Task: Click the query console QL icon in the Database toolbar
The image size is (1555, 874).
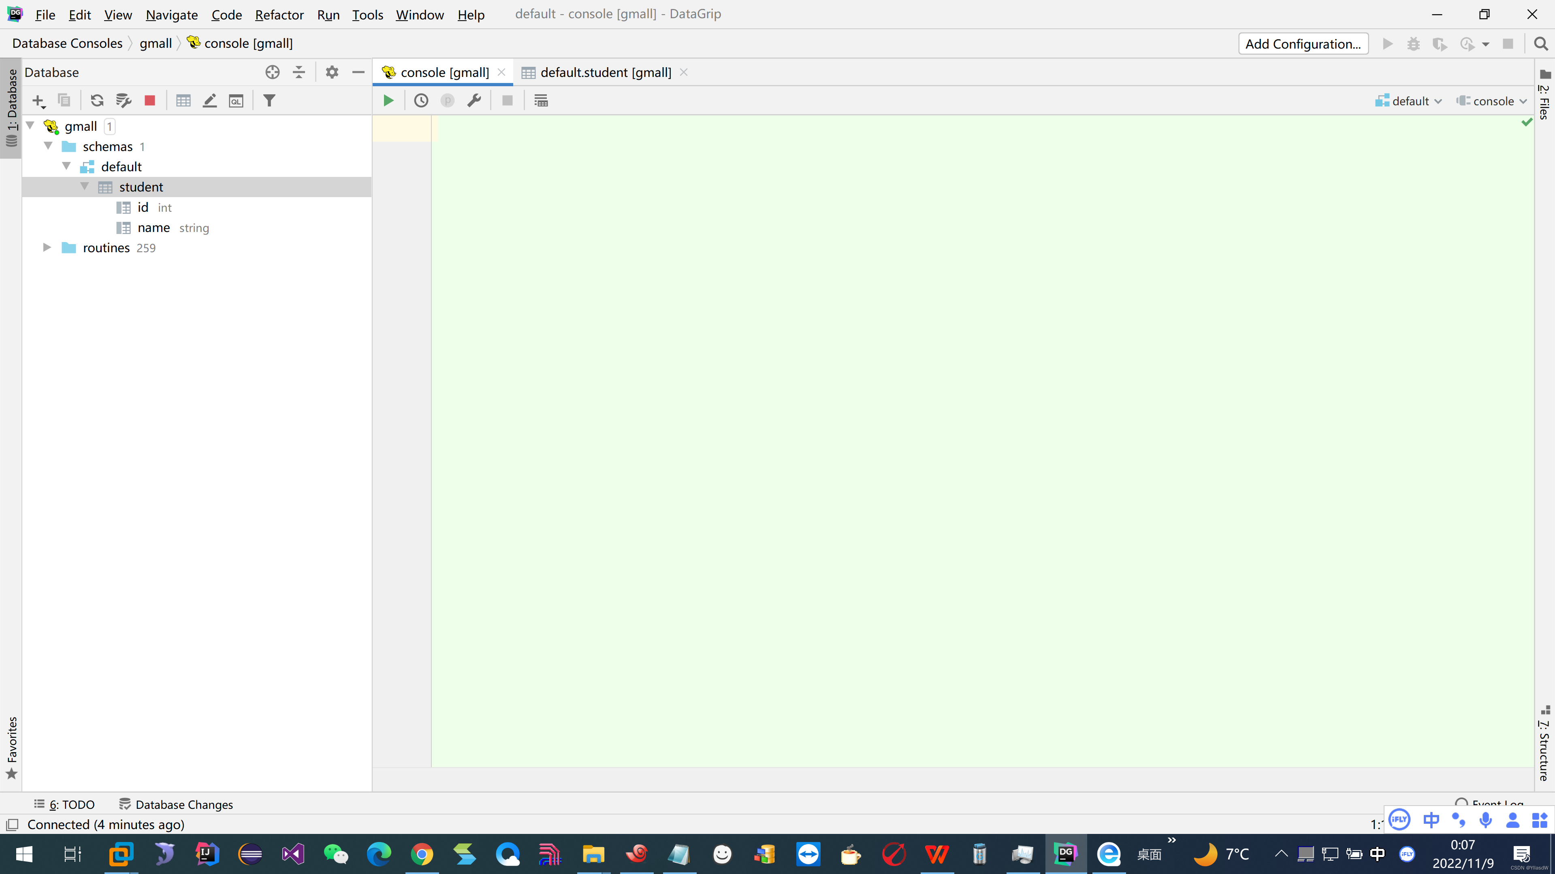Action: tap(236, 101)
